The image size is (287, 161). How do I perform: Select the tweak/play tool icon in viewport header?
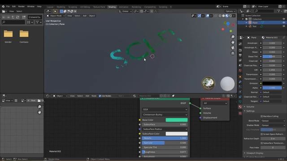(55, 11)
